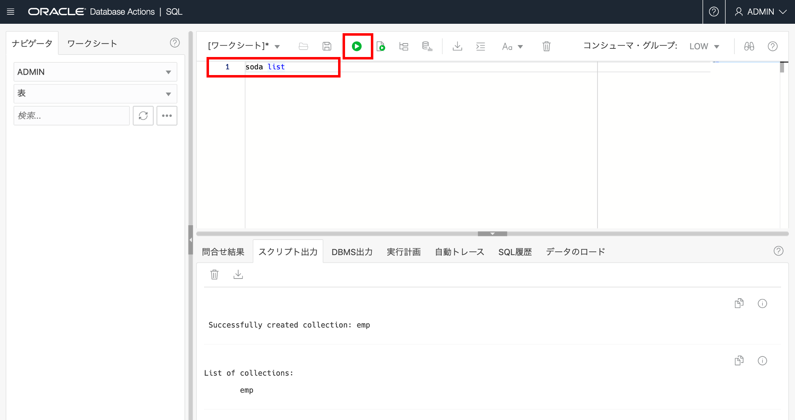The width and height of the screenshot is (795, 420).
Task: Click the Open folder icon
Action: click(303, 46)
